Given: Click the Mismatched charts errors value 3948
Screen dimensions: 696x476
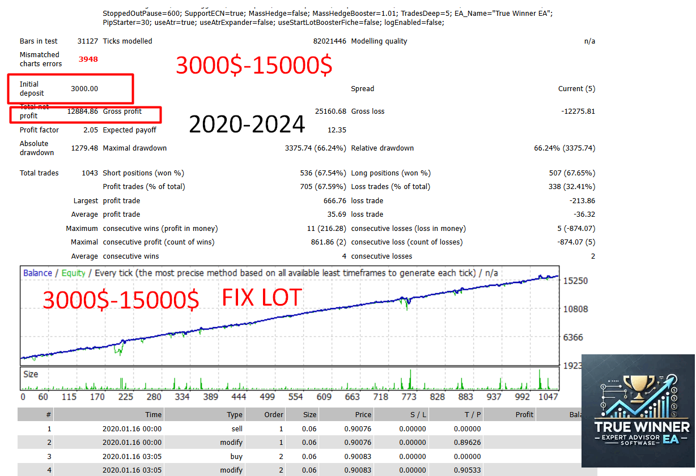Looking at the screenshot, I should (x=88, y=59).
